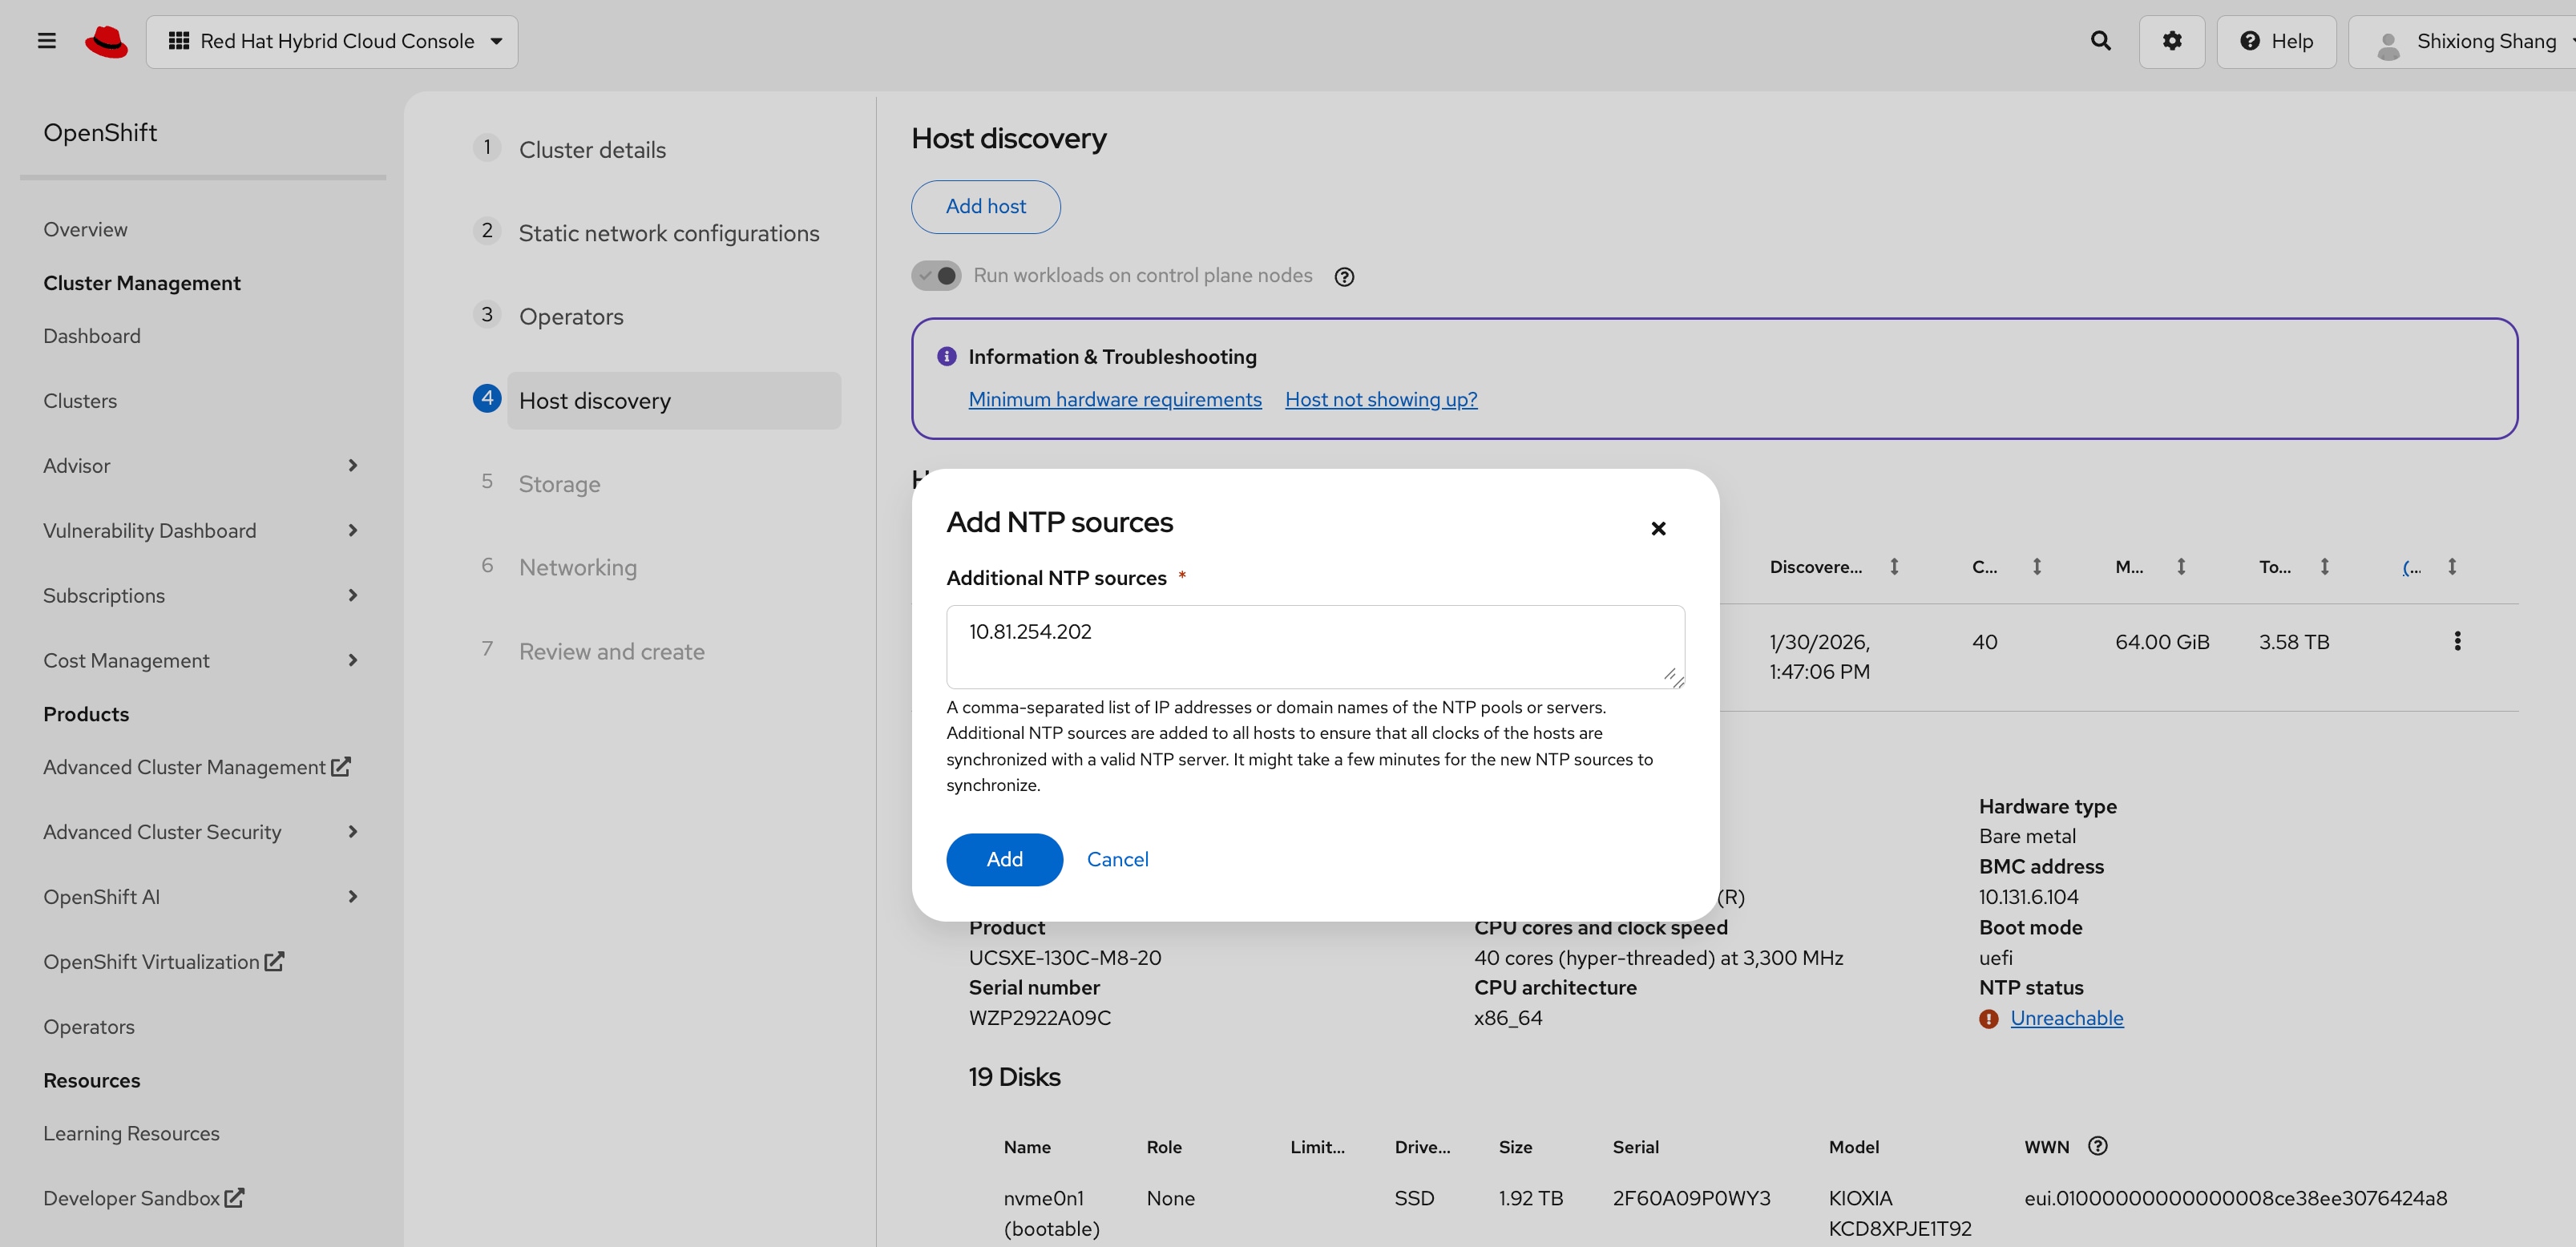Toggle Run workloads on control plane nodes
Screen dimensions: 2576x1247
point(936,275)
